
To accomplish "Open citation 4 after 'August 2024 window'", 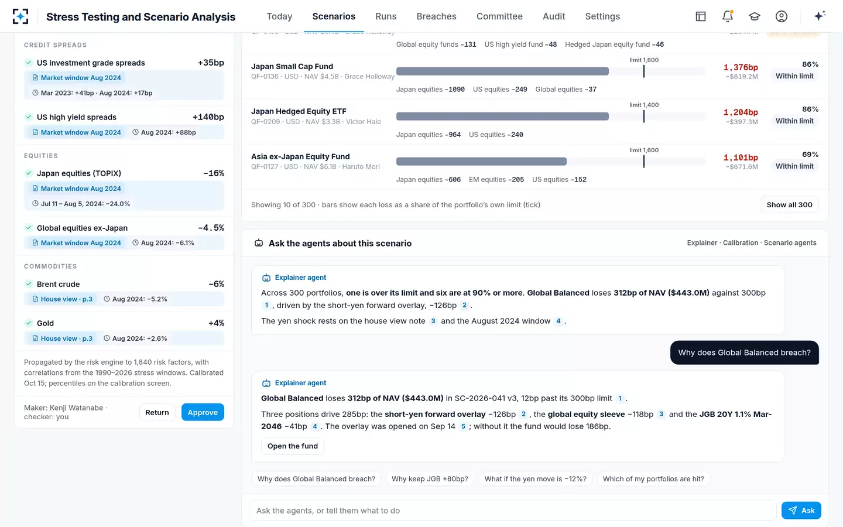I will coord(558,321).
